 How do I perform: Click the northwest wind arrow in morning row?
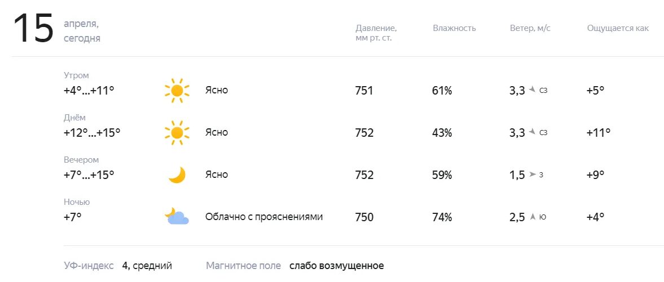pos(533,89)
